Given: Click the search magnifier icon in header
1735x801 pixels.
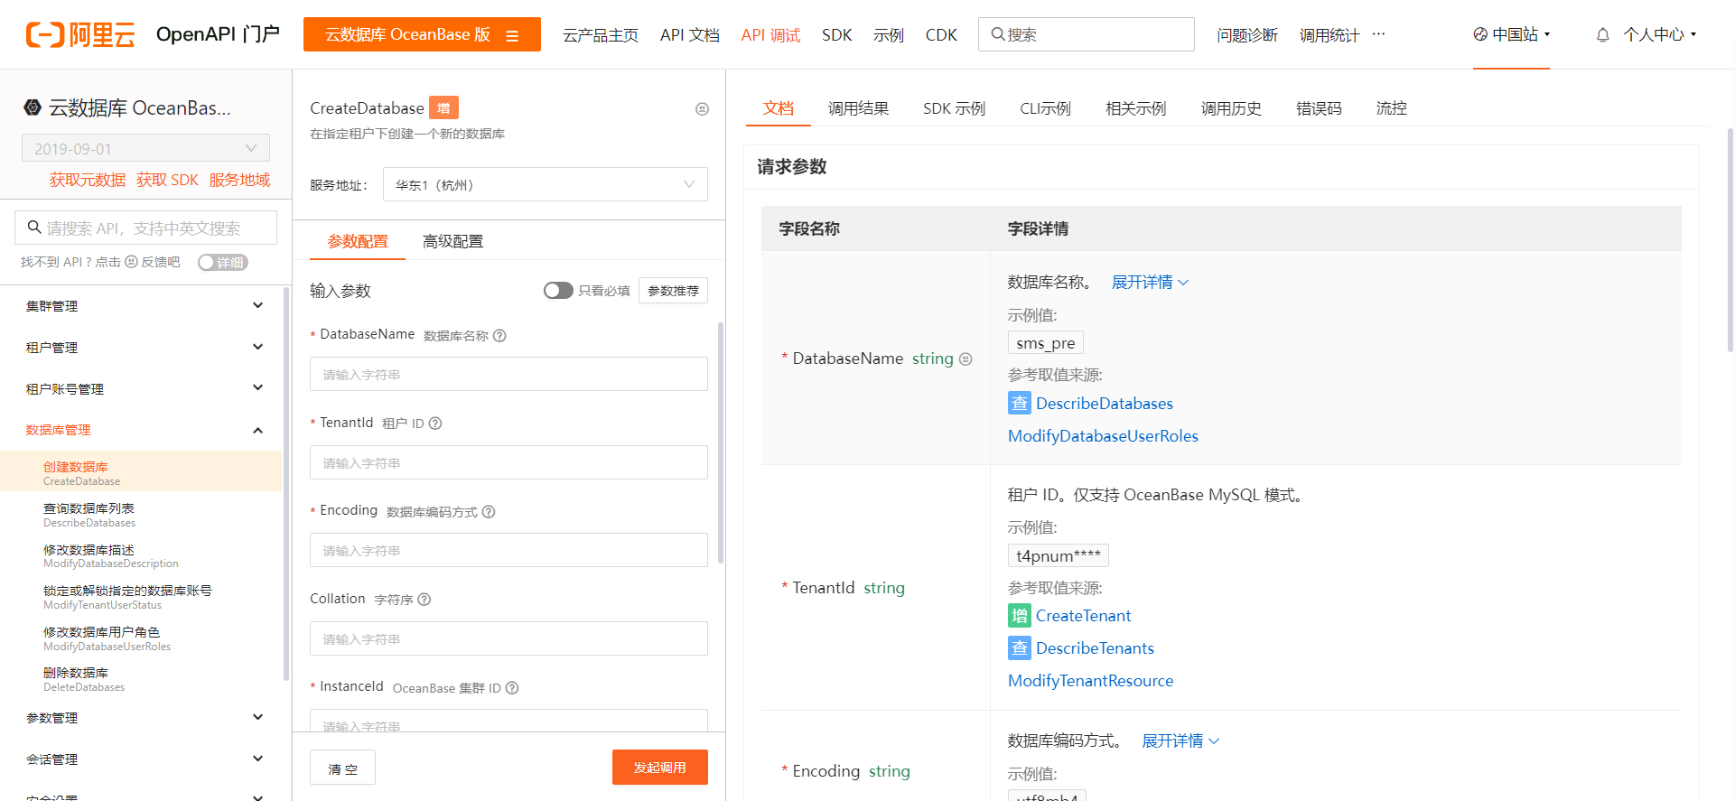Looking at the screenshot, I should (998, 34).
